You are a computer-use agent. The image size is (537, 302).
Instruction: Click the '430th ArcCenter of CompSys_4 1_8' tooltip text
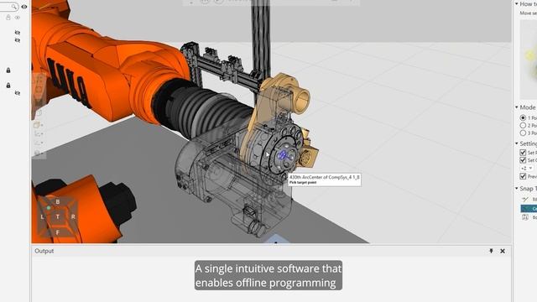coord(325,177)
